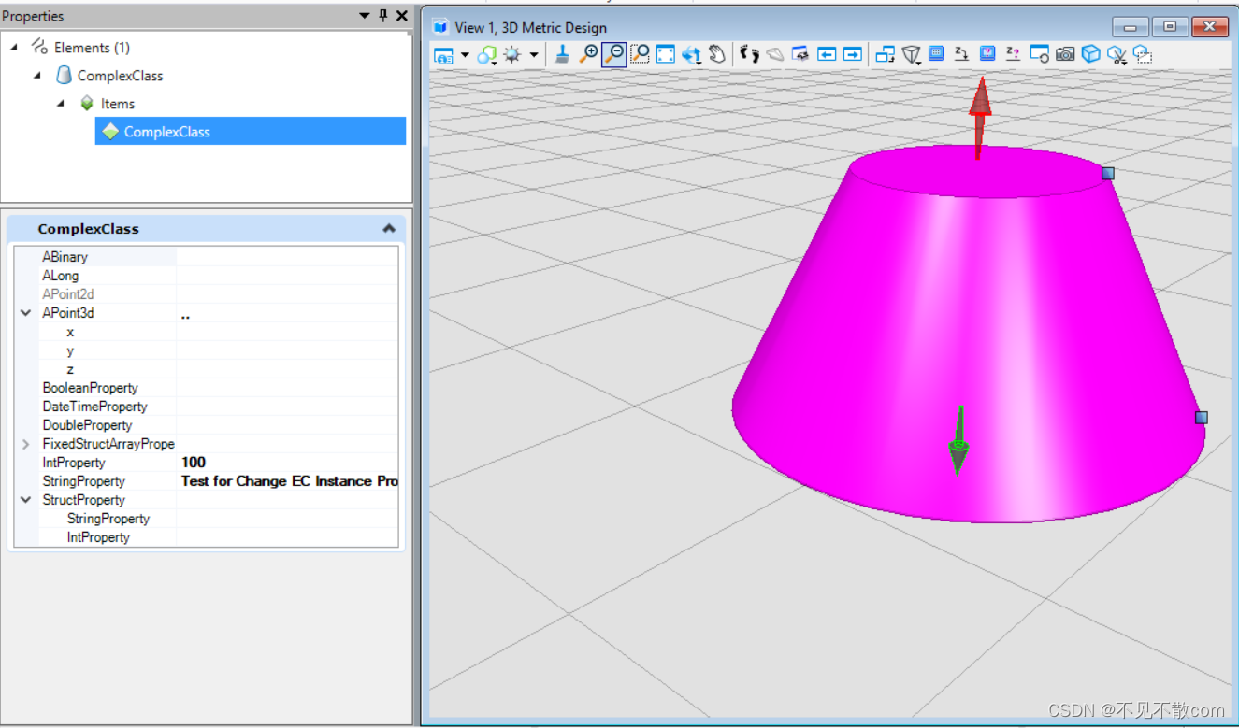The image size is (1239, 728).
Task: Close the Properties panel
Action: pos(402,16)
